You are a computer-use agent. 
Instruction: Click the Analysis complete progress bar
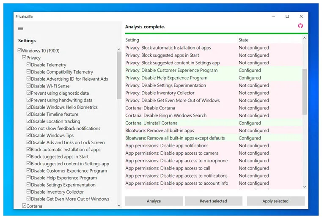tap(217, 33)
